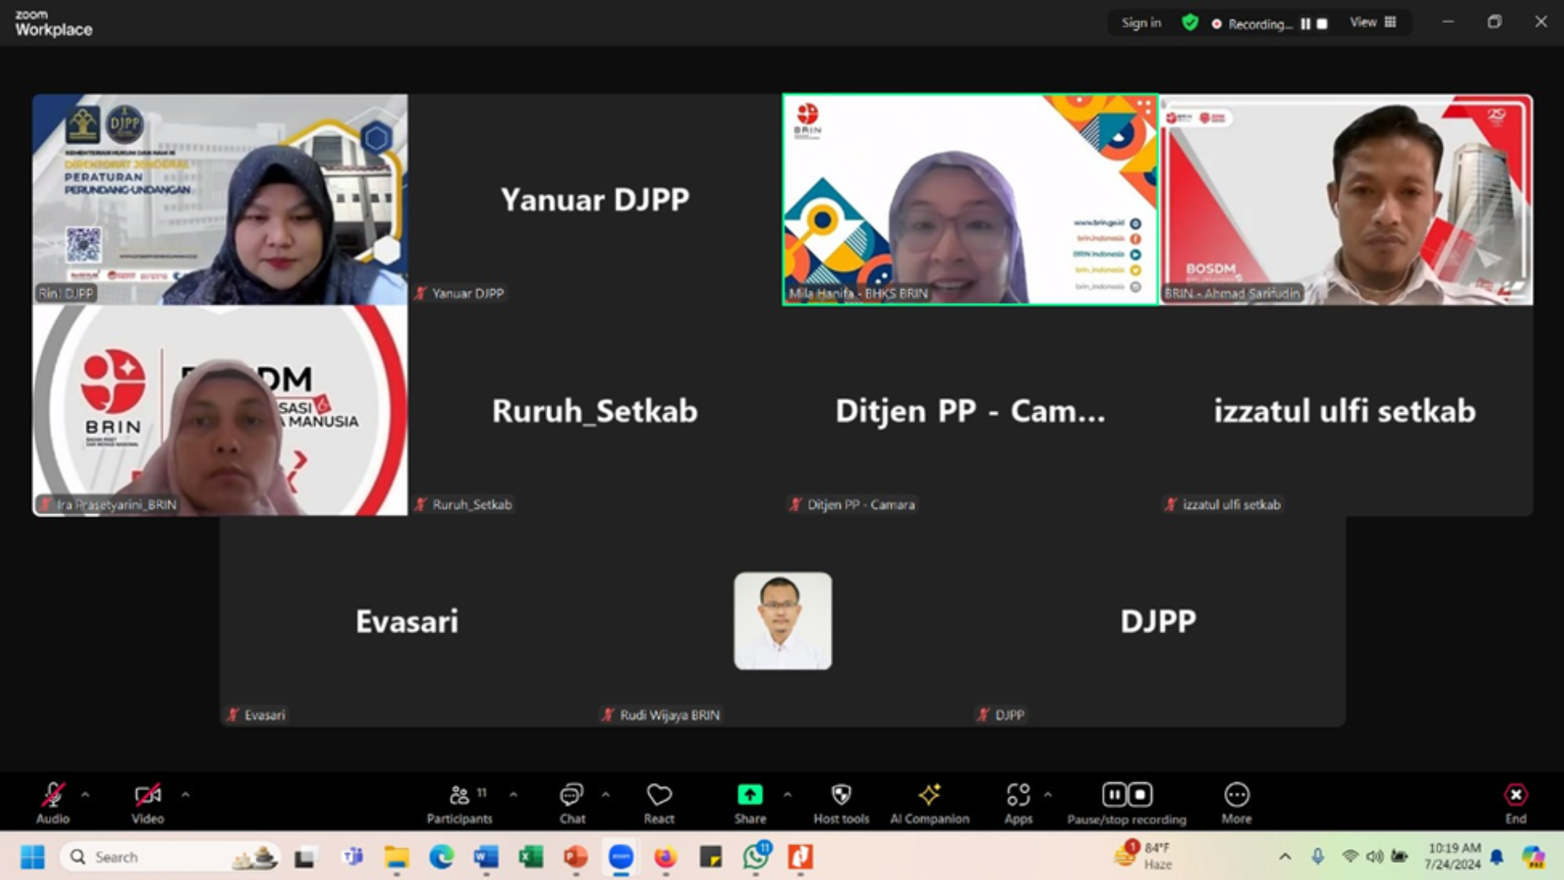End the meeting

tap(1515, 803)
